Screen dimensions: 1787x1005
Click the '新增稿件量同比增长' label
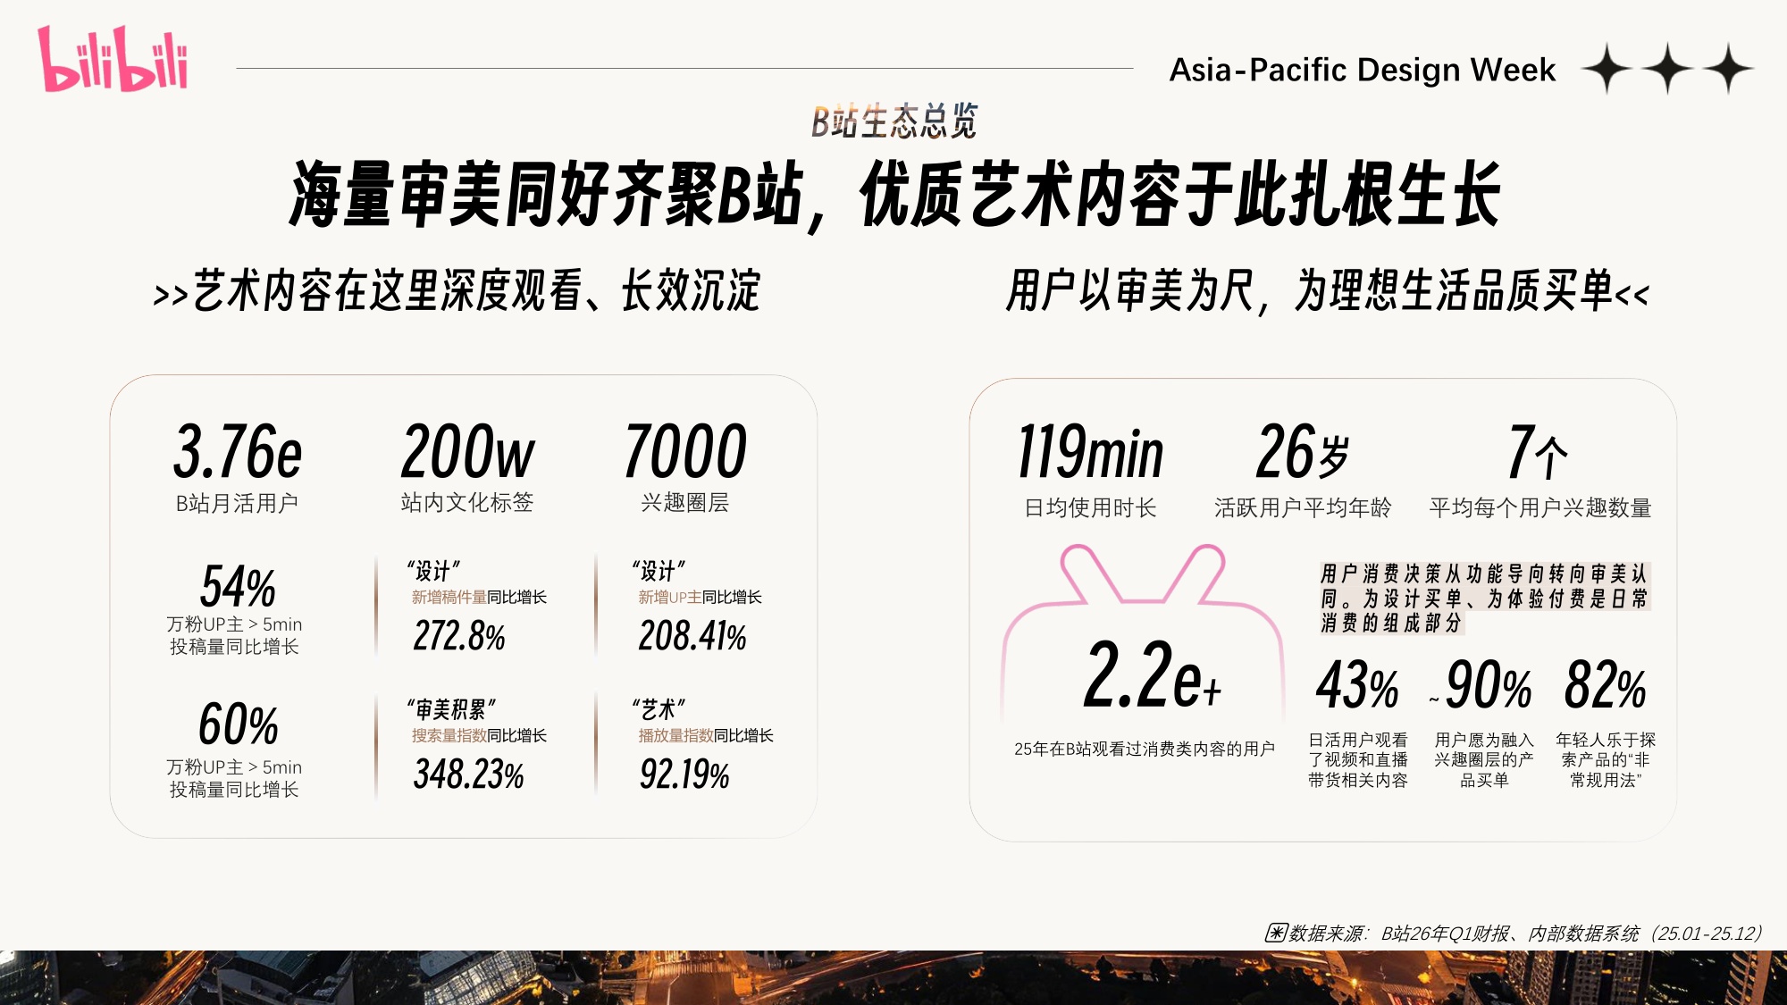pyautogui.click(x=479, y=597)
